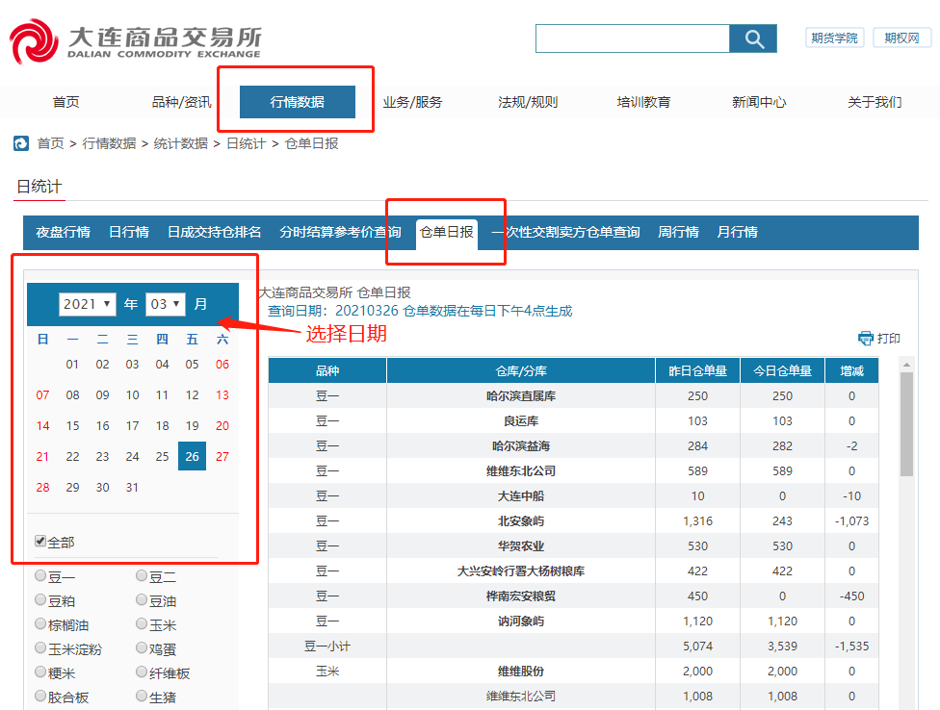This screenshot has height=710, width=940.
Task: Open the 期货学院 link
Action: [x=834, y=38]
